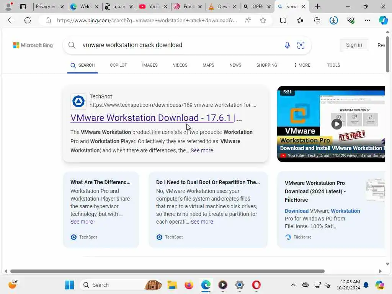Open the Copilot sidebar icon
Image resolution: width=392 pixels, height=294 pixels.
383,20
